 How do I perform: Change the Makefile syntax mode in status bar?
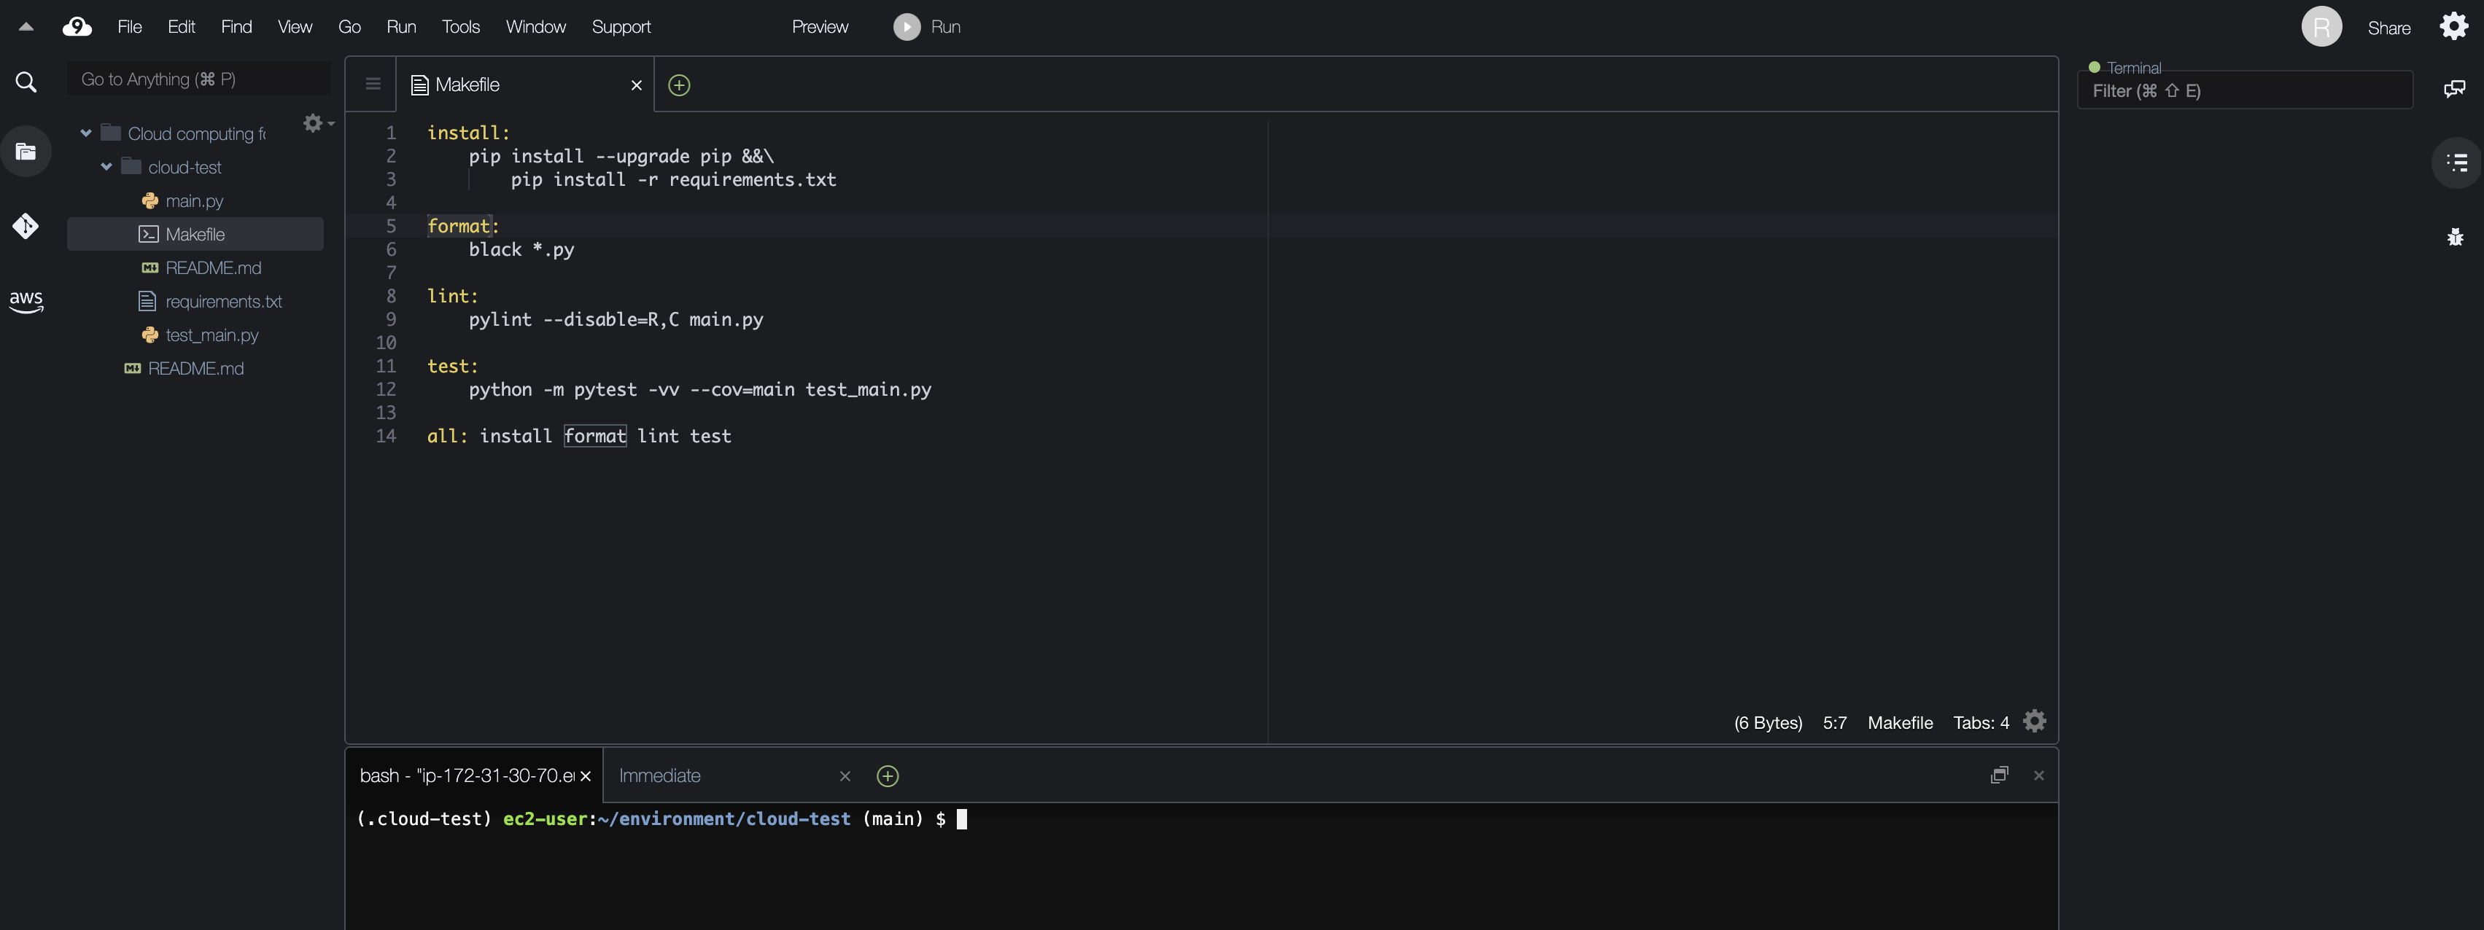(x=1900, y=723)
